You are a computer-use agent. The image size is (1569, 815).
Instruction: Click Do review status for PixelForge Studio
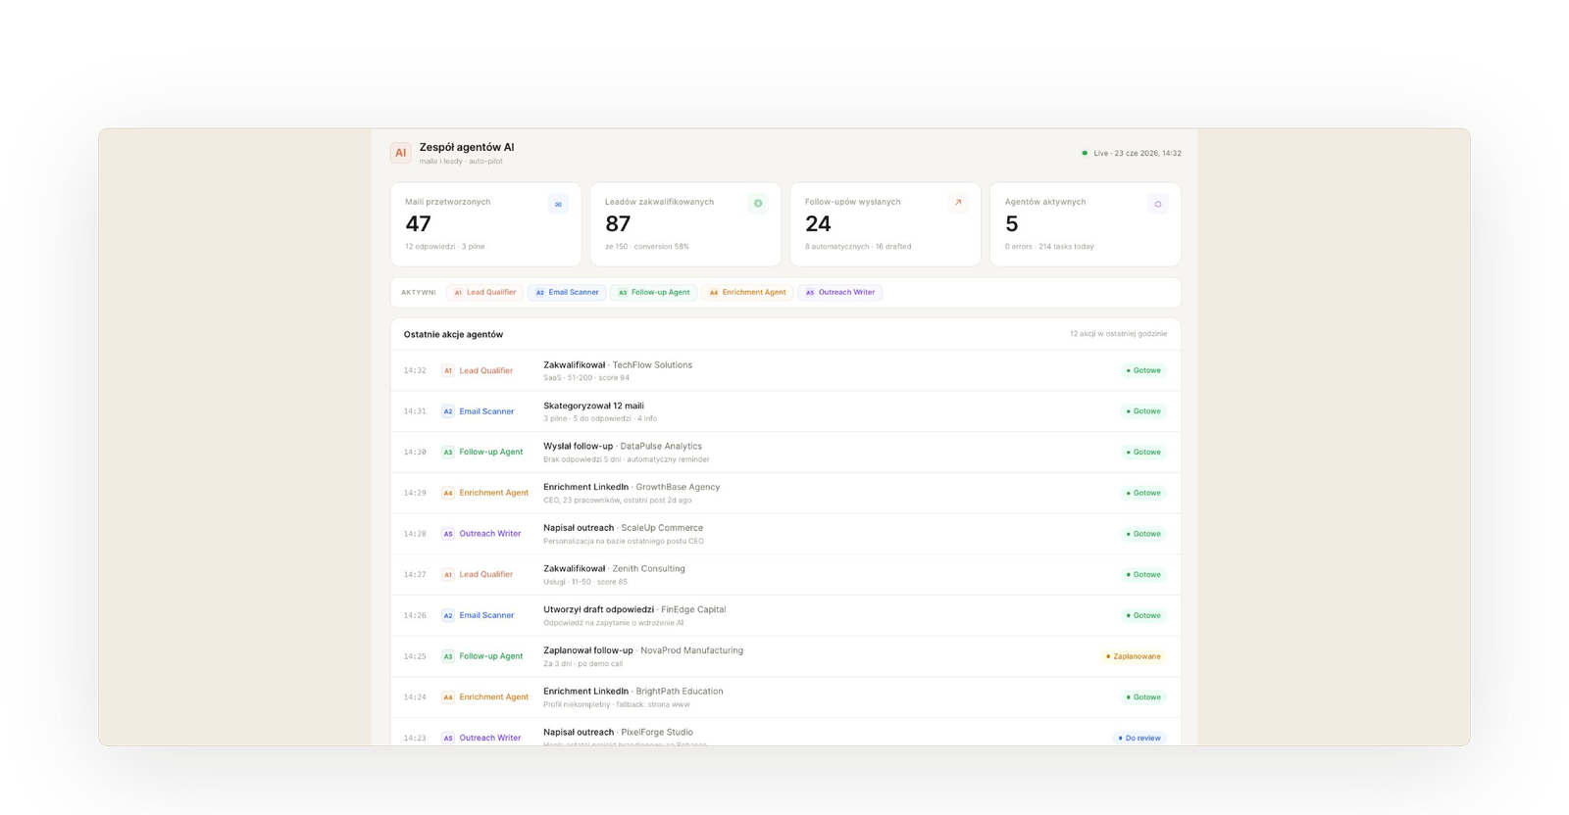(x=1139, y=738)
